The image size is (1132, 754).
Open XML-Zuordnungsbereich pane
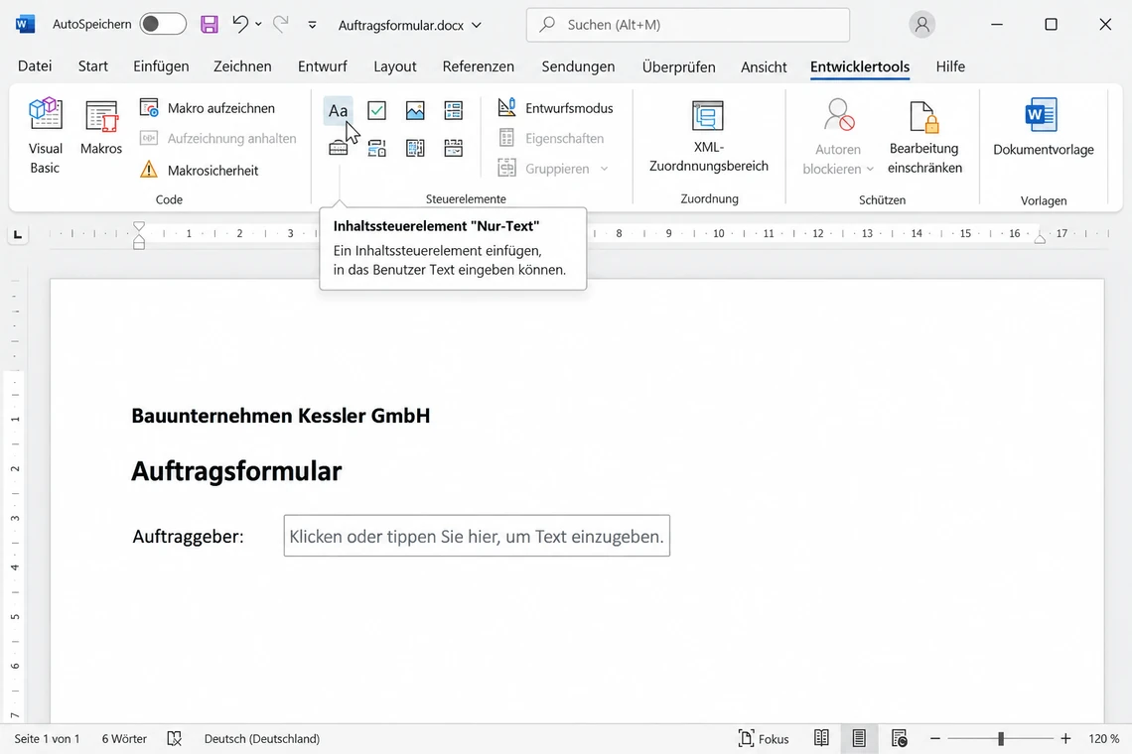click(x=708, y=136)
